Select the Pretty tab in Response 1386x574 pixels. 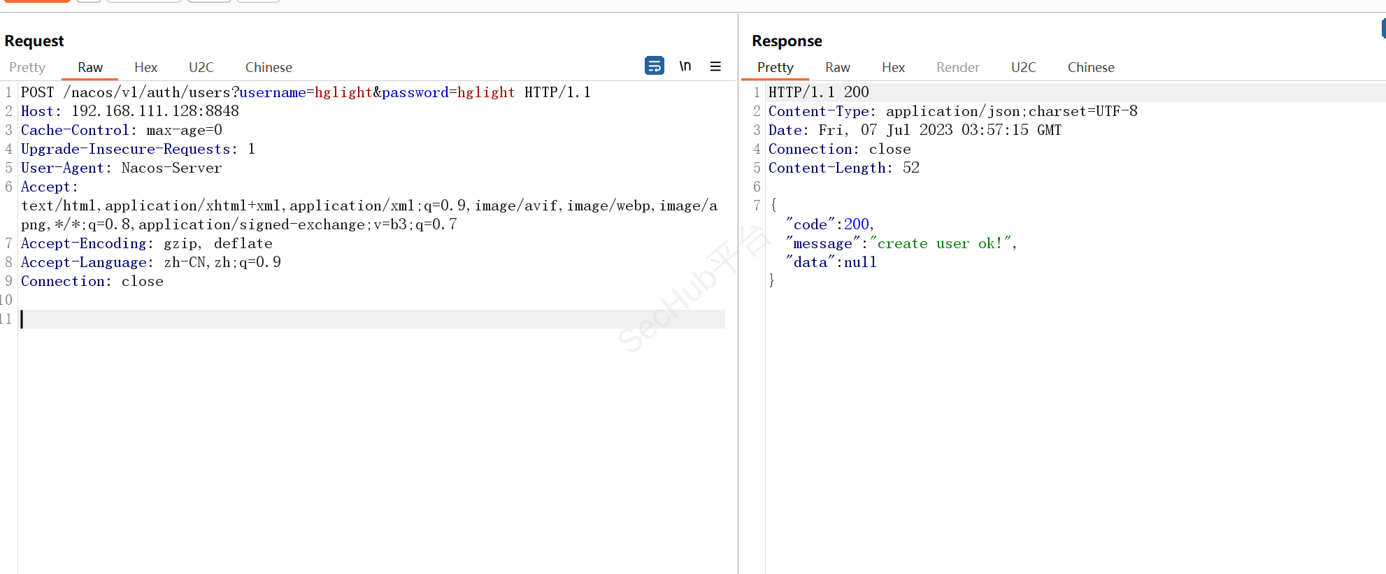[775, 67]
